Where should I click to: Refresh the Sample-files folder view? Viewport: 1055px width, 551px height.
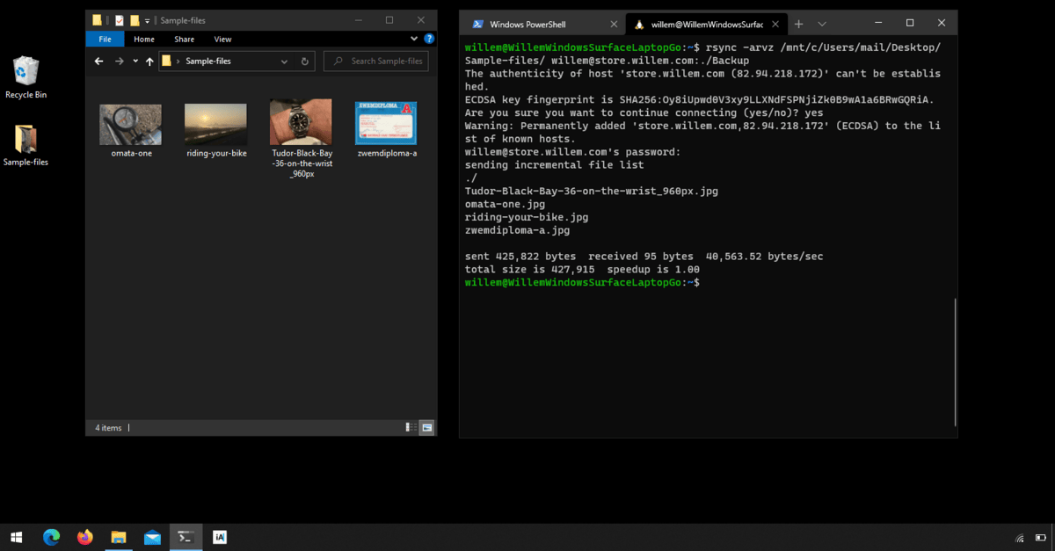pos(305,62)
